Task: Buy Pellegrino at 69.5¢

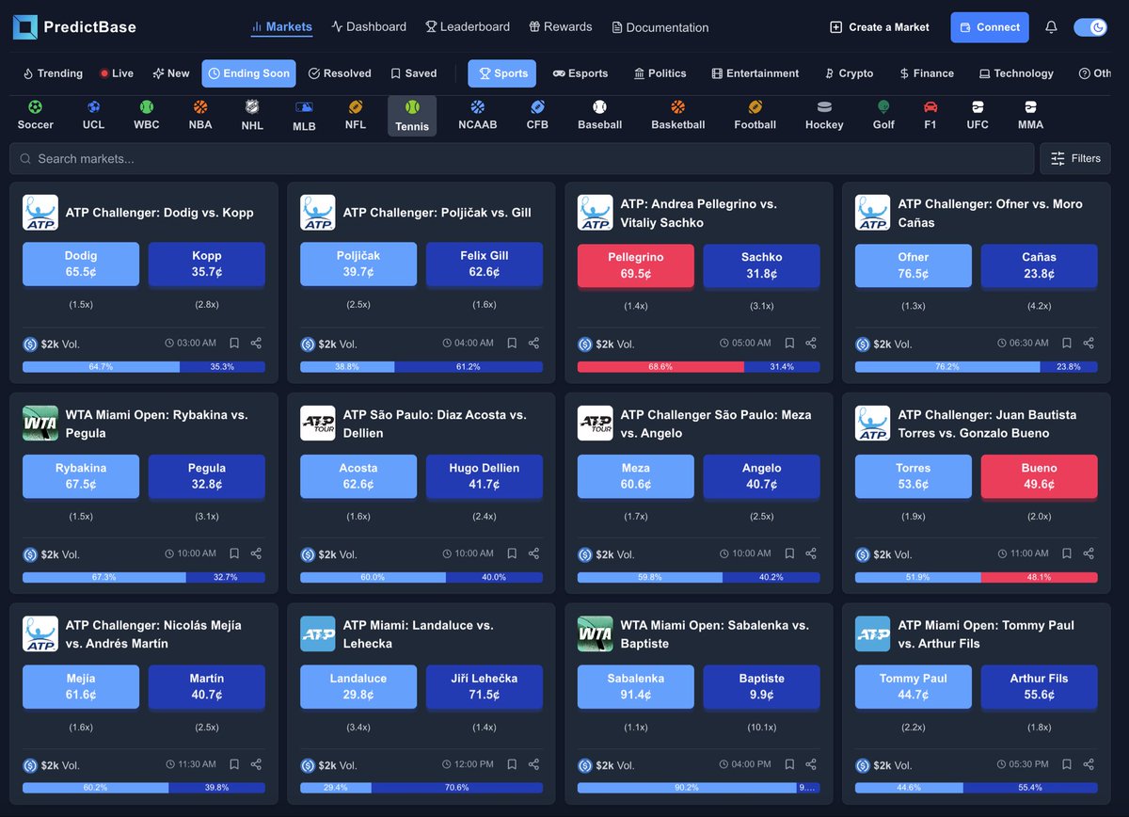Action: pyautogui.click(x=636, y=265)
